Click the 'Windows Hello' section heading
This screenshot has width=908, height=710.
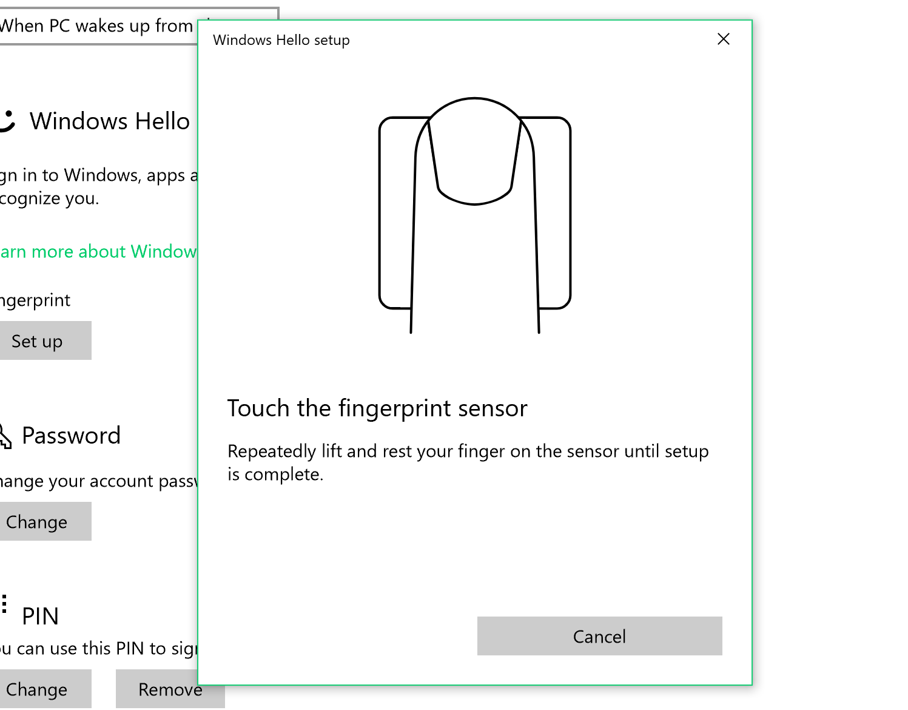pos(110,121)
